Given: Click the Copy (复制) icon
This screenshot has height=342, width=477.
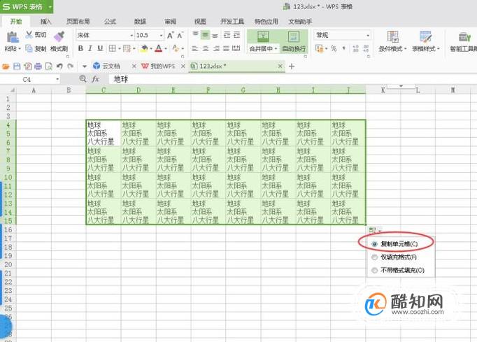Looking at the screenshot, I should click(x=29, y=48).
